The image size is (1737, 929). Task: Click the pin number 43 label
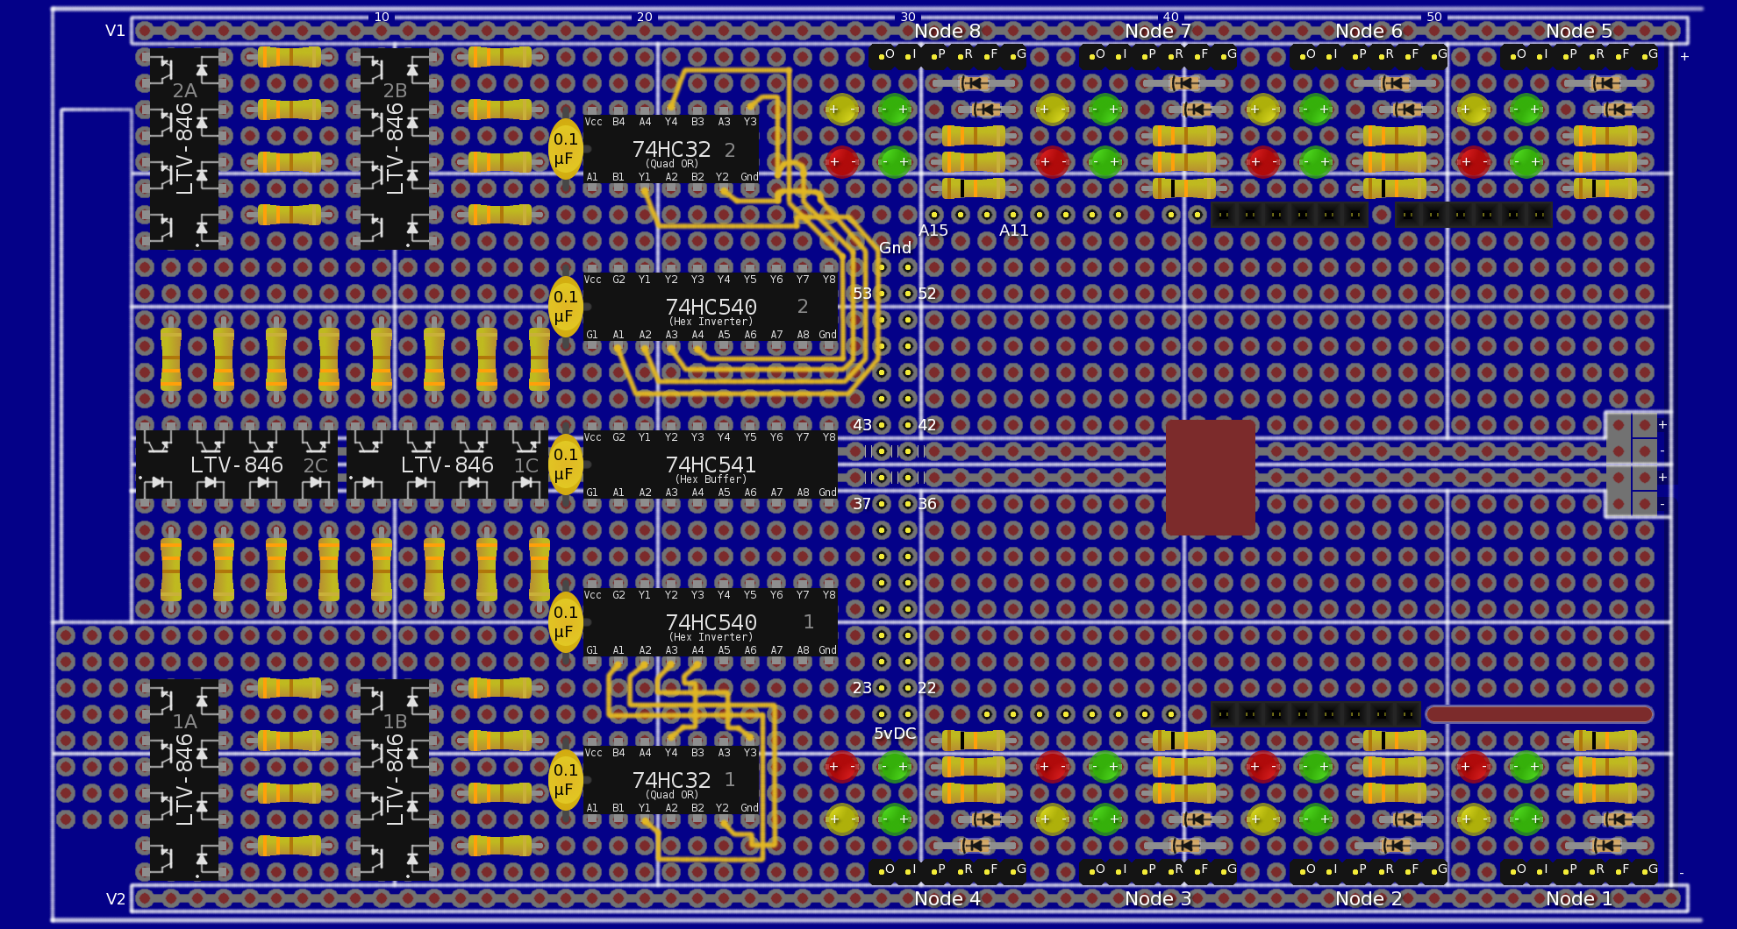click(x=862, y=425)
